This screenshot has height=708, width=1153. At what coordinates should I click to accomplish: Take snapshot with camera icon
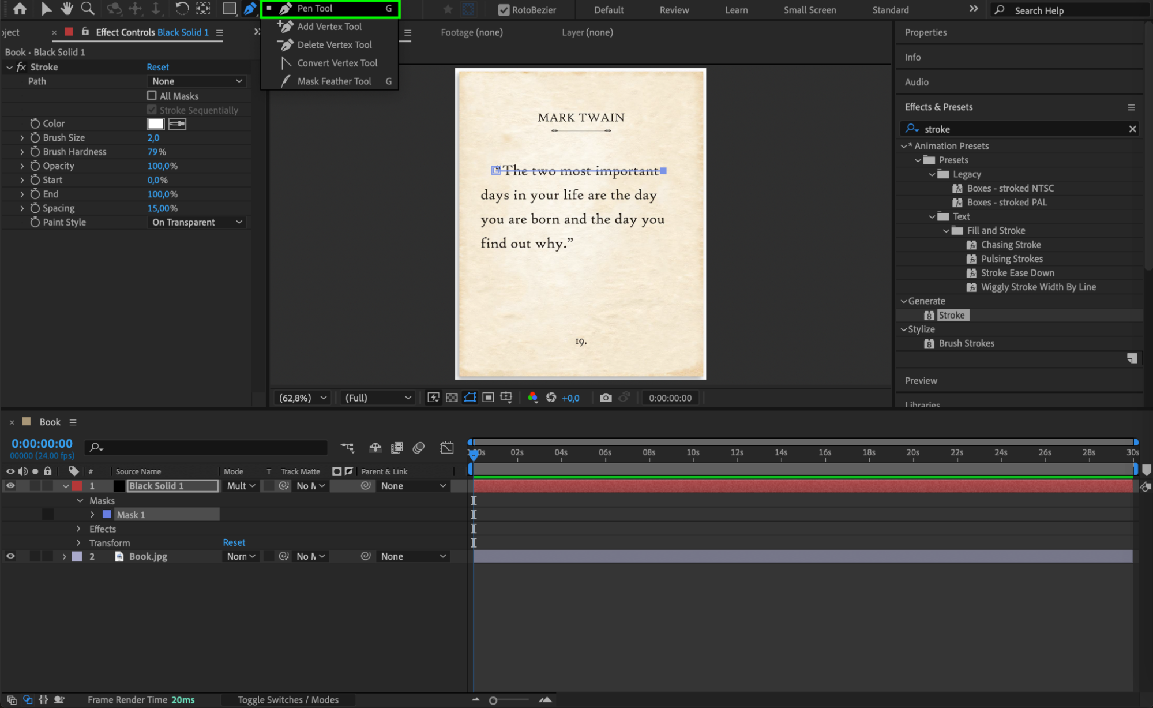tap(605, 398)
